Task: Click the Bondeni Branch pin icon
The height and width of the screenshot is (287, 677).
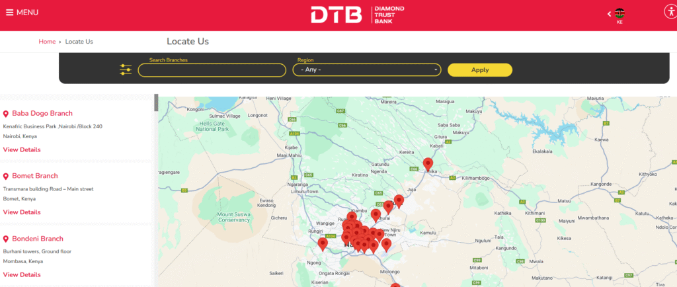Action: (6, 239)
